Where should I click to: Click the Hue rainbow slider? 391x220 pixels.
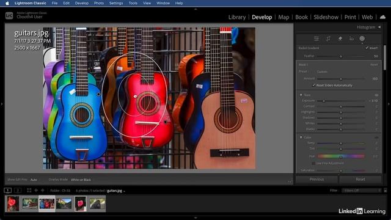(x=341, y=156)
